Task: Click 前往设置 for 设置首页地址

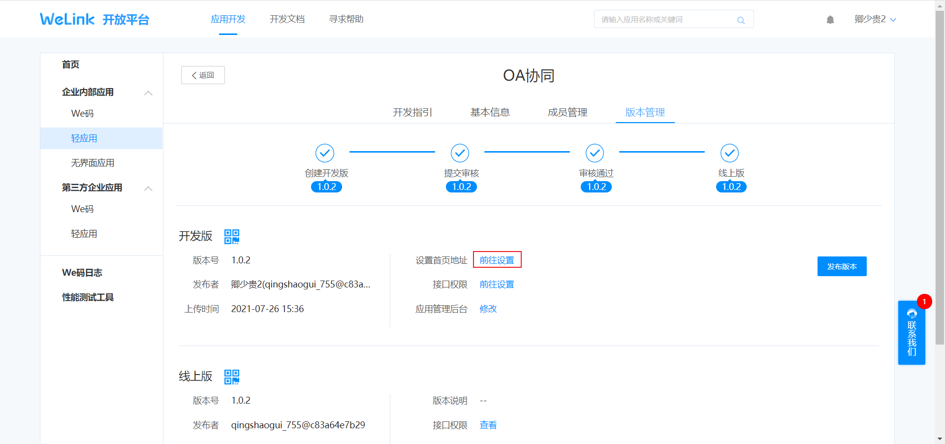Action: 497,260
